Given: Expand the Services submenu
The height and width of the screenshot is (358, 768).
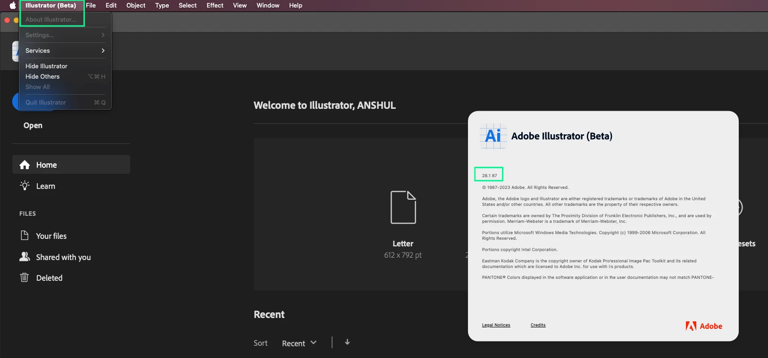Looking at the screenshot, I should pyautogui.click(x=65, y=50).
